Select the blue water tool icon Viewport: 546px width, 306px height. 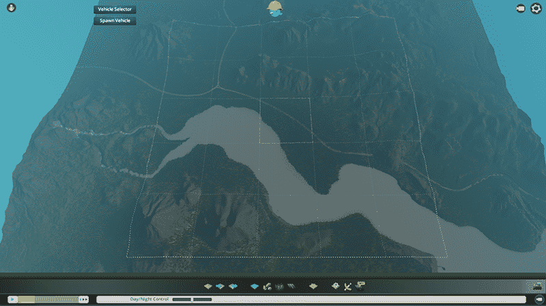[255, 286]
